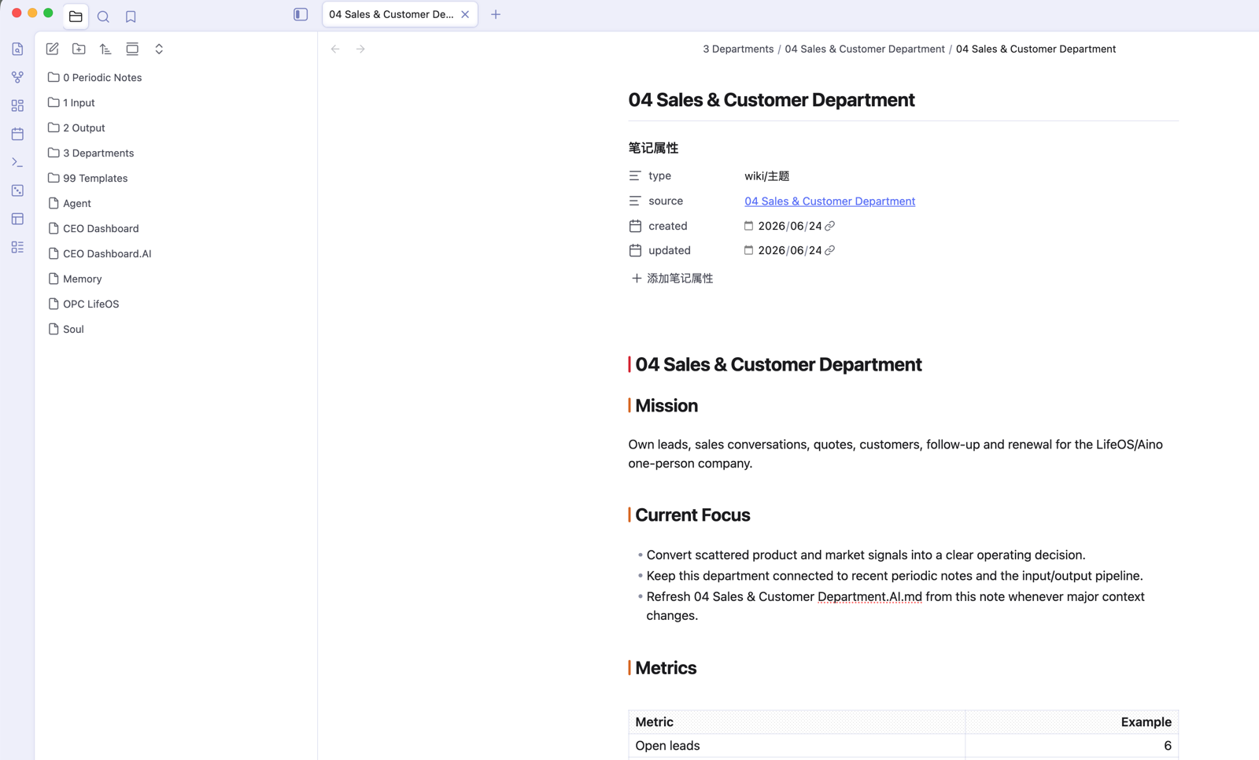Create a new folder icon

(79, 49)
